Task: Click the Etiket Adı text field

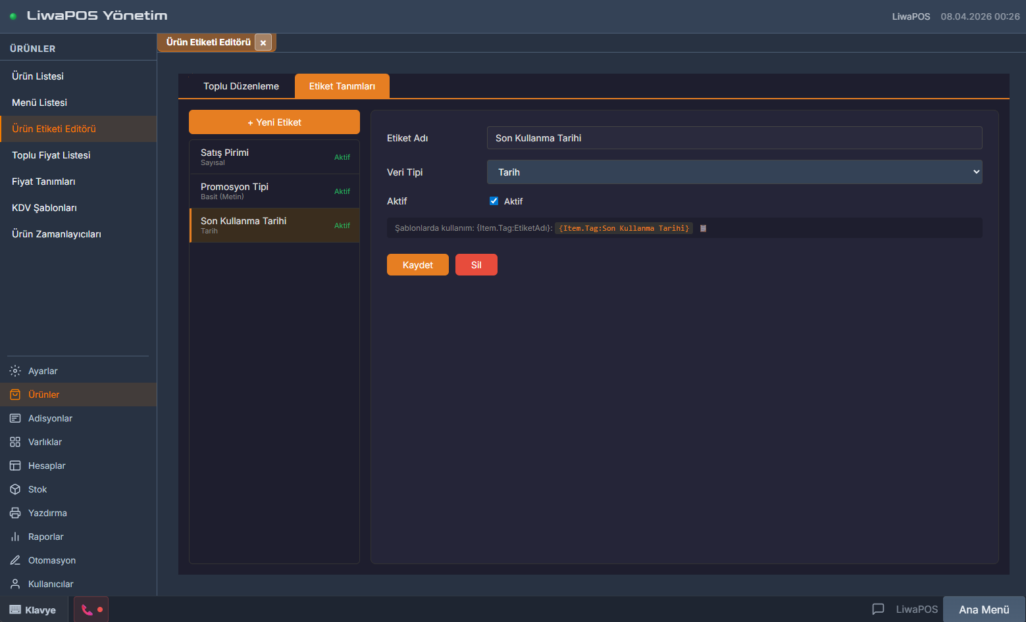Action: [x=734, y=138]
